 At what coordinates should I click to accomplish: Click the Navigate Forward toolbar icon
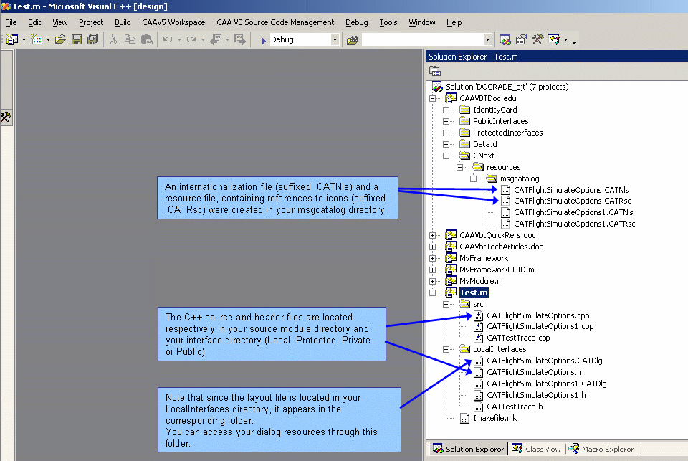(x=240, y=39)
